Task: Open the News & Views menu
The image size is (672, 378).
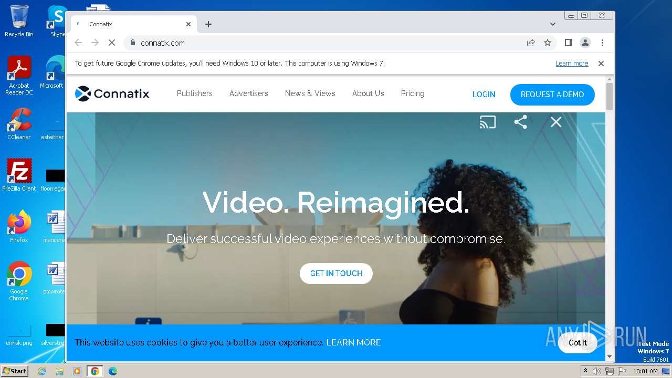Action: click(310, 93)
